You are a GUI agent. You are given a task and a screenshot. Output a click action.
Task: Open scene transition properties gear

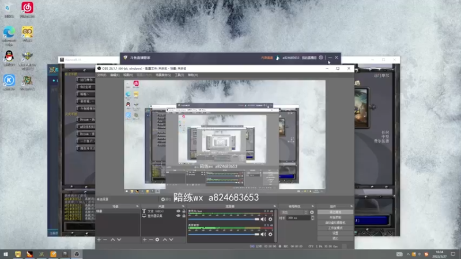click(x=312, y=212)
